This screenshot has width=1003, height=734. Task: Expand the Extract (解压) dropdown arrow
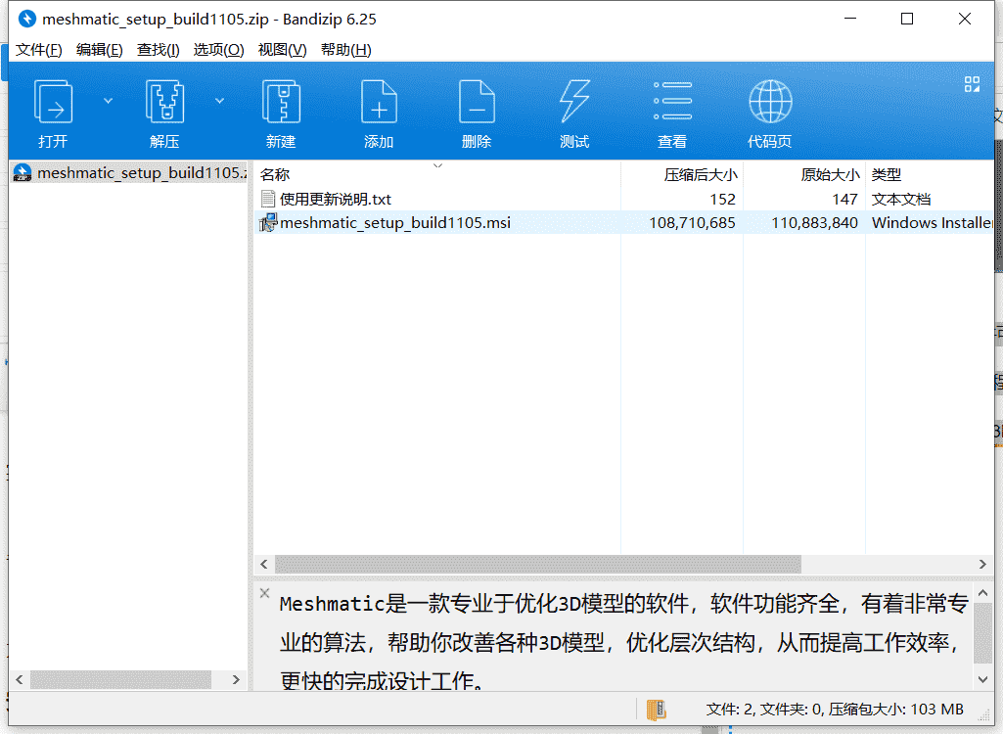[219, 101]
